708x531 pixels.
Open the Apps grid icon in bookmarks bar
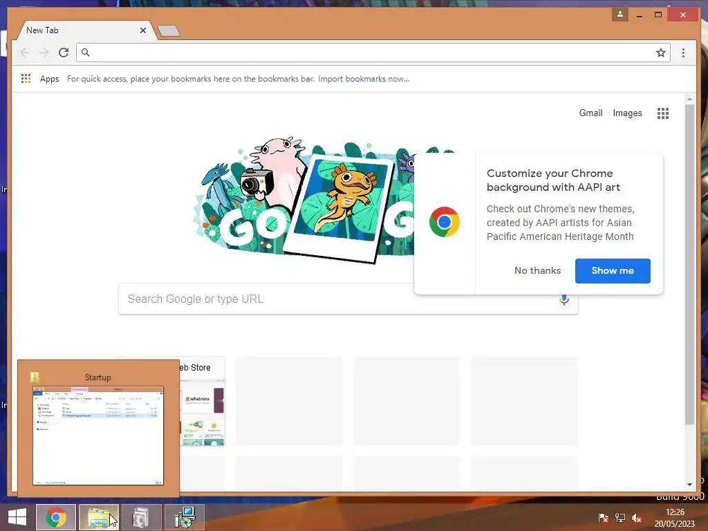[26, 79]
